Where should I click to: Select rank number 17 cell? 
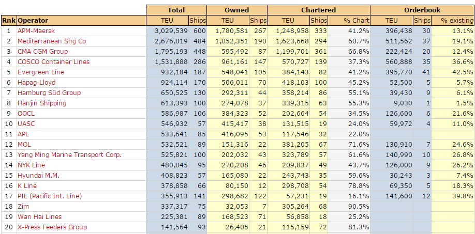(x=9, y=196)
